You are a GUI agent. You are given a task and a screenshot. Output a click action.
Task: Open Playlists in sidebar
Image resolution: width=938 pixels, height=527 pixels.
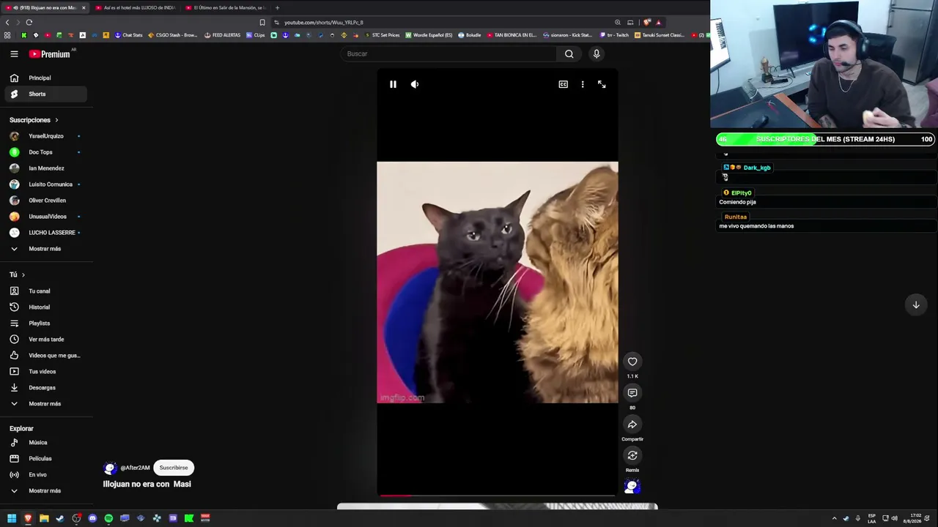pos(46,324)
